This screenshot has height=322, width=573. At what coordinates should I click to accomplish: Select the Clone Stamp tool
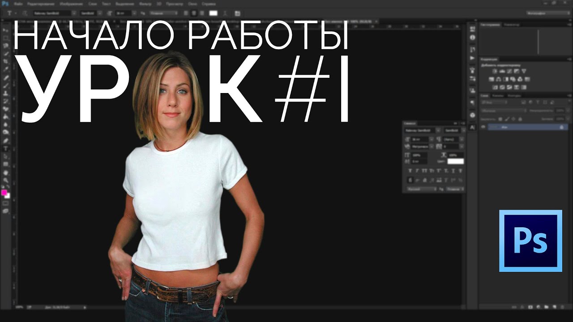click(x=6, y=93)
